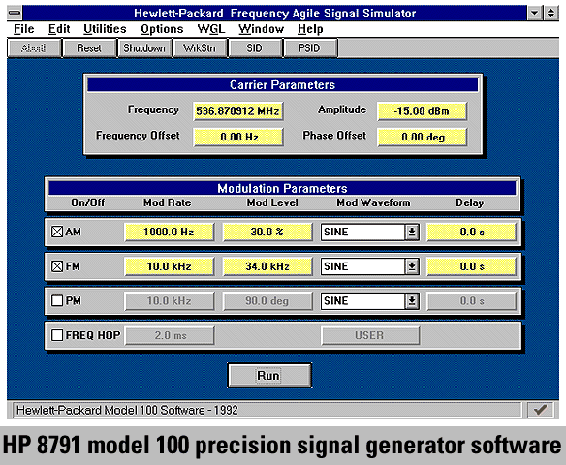Click the On/Off column header
Viewport: 566px width, 465px height.
[x=88, y=202]
